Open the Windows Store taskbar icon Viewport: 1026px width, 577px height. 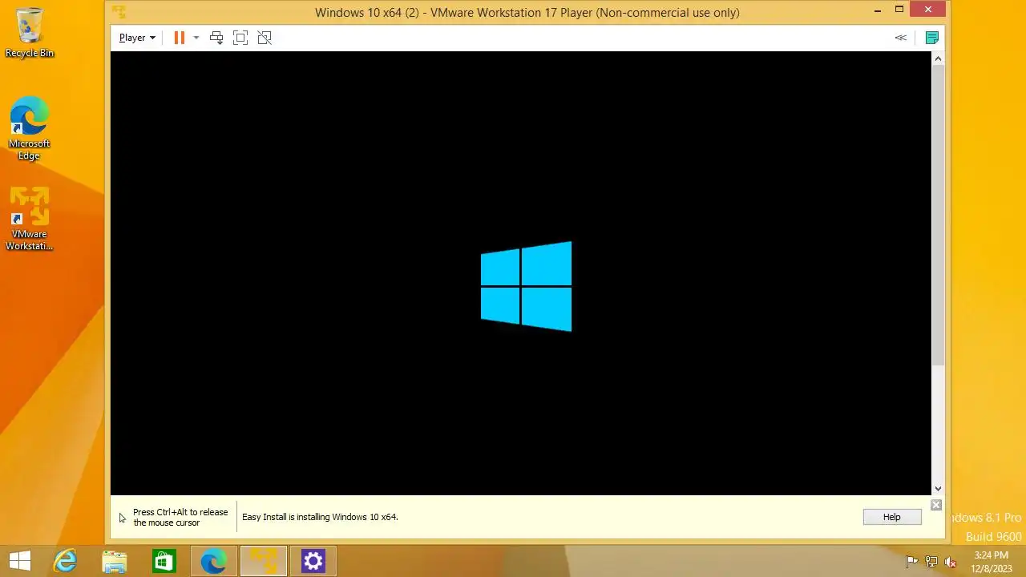click(164, 561)
